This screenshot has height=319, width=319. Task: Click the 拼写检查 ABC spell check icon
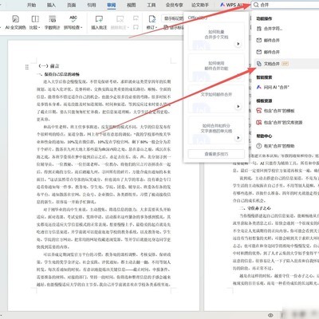73,19
